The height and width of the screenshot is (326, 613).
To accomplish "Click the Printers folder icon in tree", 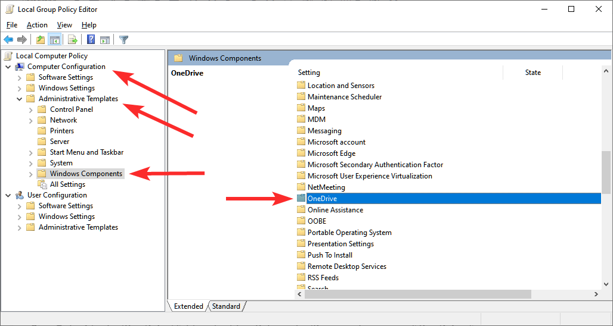I will 42,131.
